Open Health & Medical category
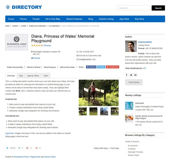 (132, 142)
